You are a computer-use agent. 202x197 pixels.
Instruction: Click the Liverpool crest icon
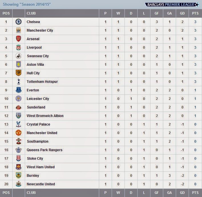pyautogui.click(x=19, y=47)
